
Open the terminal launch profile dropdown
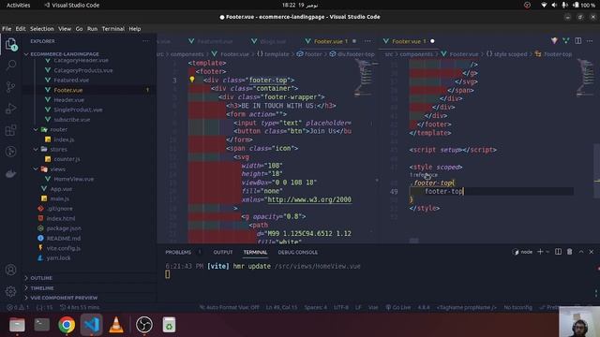click(547, 252)
